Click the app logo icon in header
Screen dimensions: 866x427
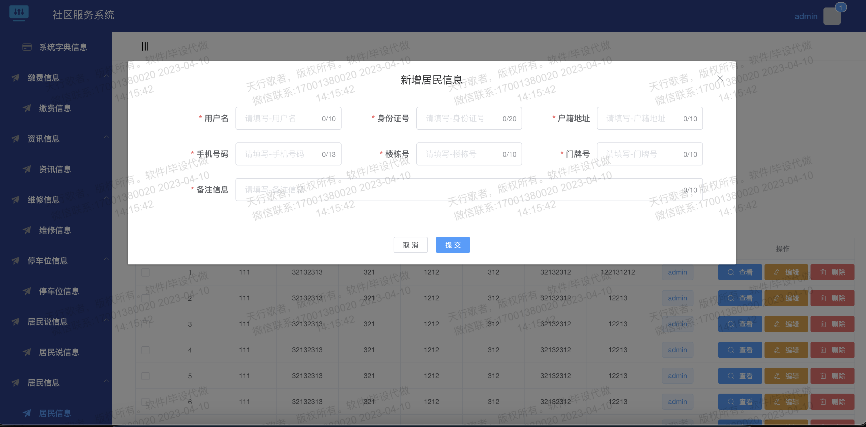pyautogui.click(x=19, y=14)
